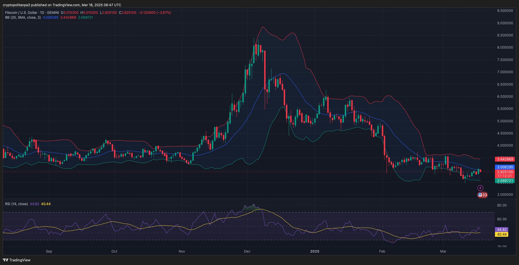
Task: Click the 6.500000 price axis label
Action: (505, 84)
